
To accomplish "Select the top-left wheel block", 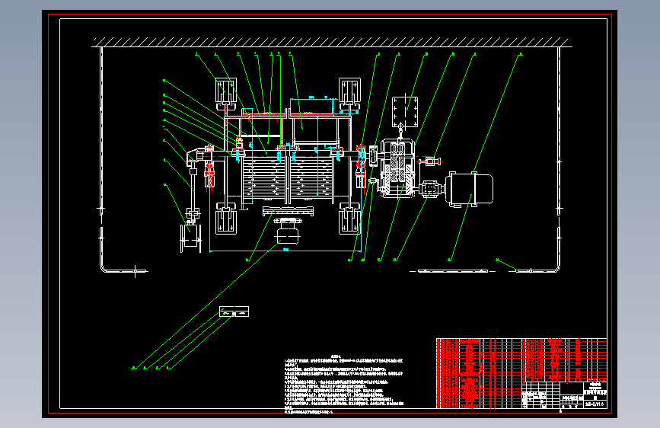I will coord(225,93).
